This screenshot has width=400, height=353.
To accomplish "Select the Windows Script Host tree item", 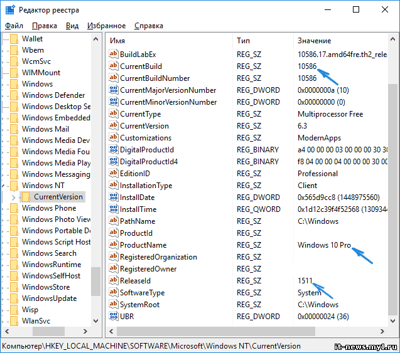I will 56,241.
